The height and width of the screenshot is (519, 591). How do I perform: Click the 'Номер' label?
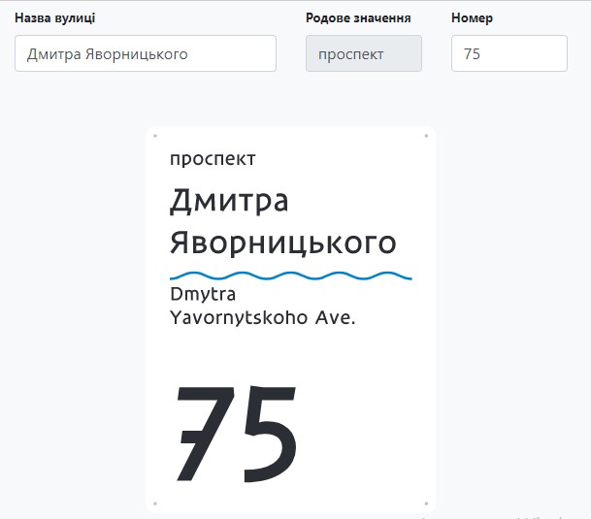(x=473, y=18)
